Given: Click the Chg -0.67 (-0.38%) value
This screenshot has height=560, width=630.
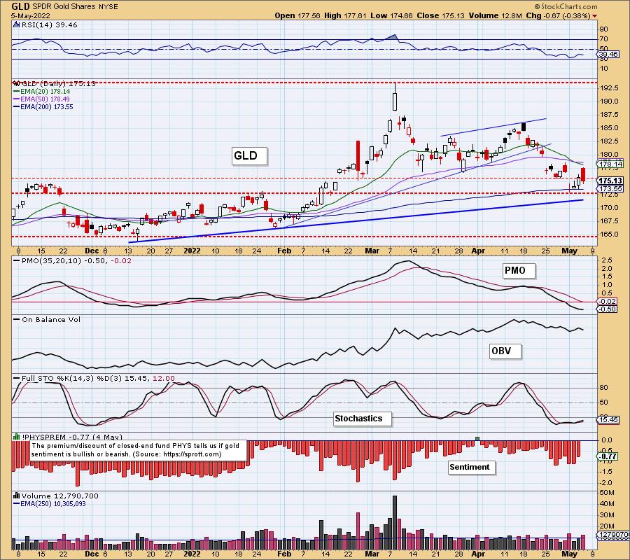Looking at the screenshot, I should [558, 15].
